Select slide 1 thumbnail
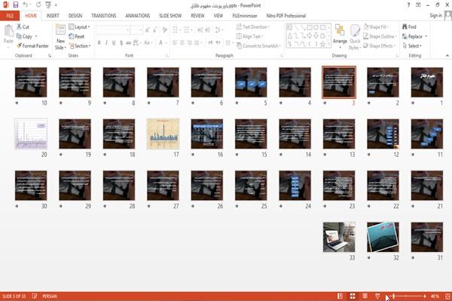Screen dimensions: 452x301 click(427, 82)
